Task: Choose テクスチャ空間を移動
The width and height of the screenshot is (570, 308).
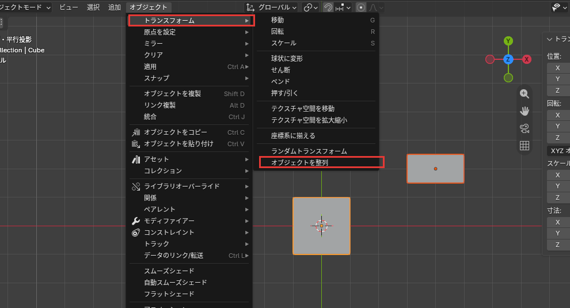Action: (316, 108)
